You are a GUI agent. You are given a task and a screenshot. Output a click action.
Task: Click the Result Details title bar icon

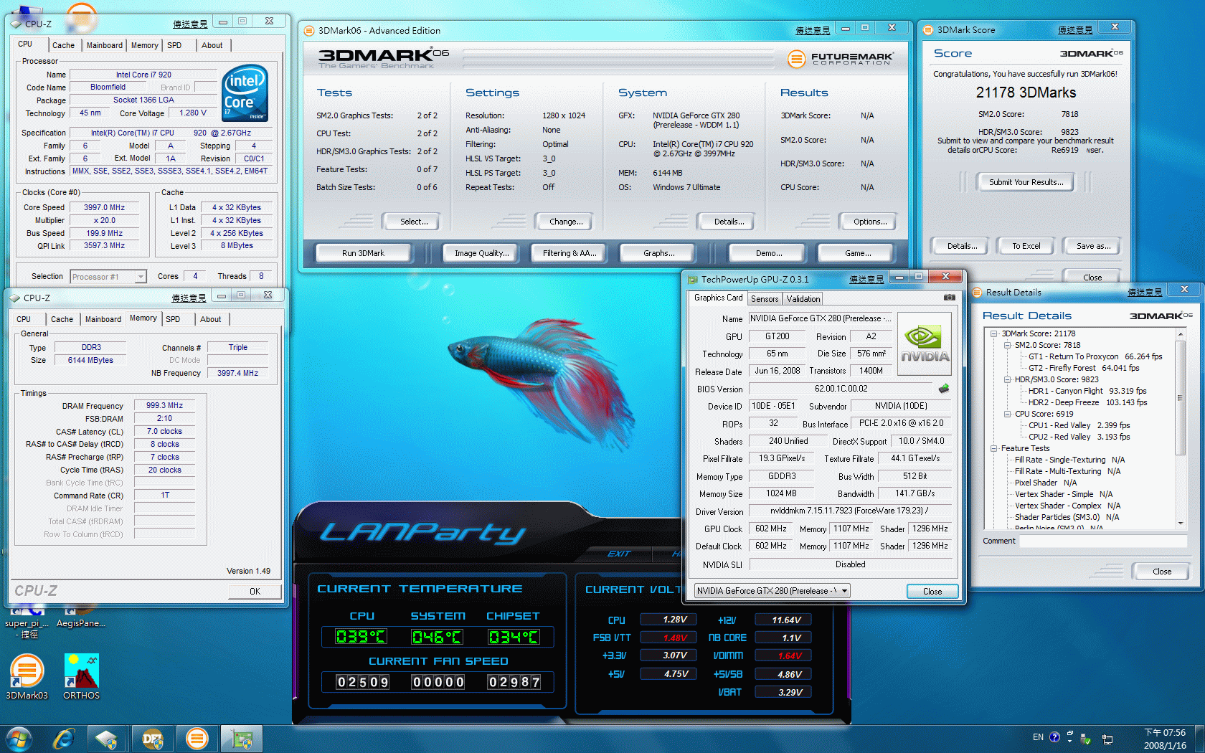[x=977, y=293]
